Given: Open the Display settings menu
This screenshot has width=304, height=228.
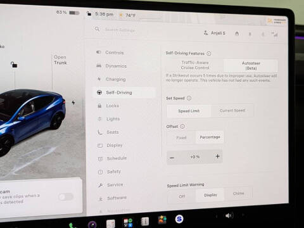Looking at the screenshot, I should 115,145.
